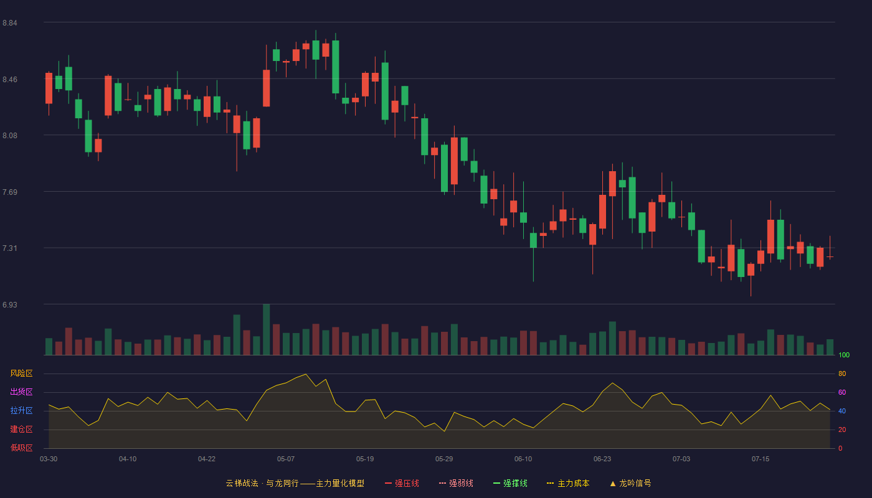Click the 40 indicator scale value
The height and width of the screenshot is (498, 872).
(842, 411)
